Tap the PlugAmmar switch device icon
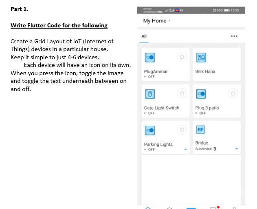 pyautogui.click(x=149, y=58)
